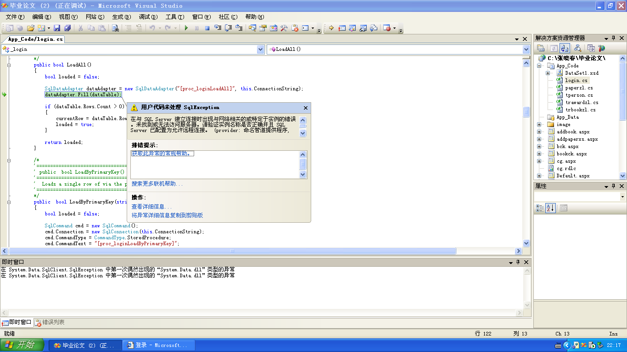The width and height of the screenshot is (627, 352).
Task: Stop debugging with the square stop icon
Action: pyautogui.click(x=207, y=28)
